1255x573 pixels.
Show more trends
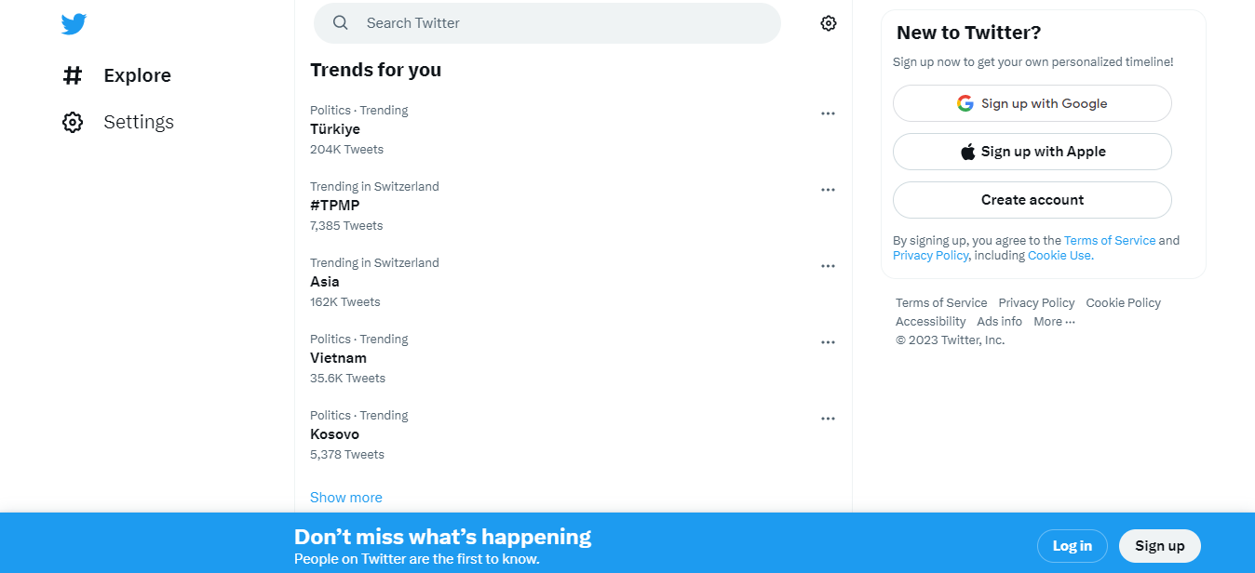[346, 498]
